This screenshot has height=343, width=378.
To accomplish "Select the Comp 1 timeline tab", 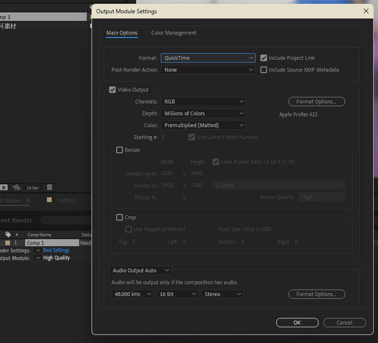I will [66, 200].
